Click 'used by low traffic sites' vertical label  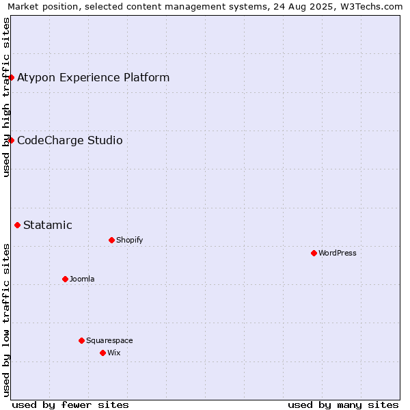pos(5,320)
